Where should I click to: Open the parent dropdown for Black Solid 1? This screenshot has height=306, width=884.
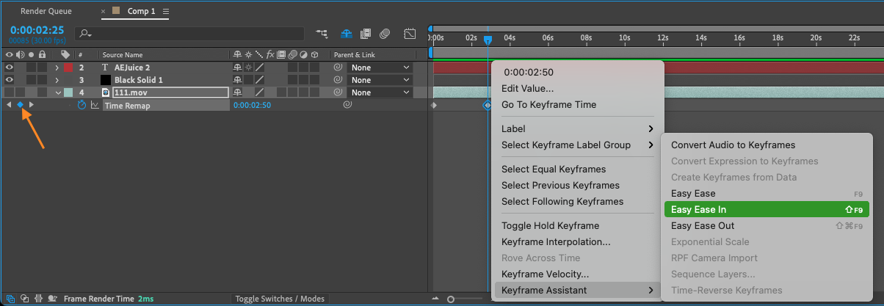click(x=380, y=80)
